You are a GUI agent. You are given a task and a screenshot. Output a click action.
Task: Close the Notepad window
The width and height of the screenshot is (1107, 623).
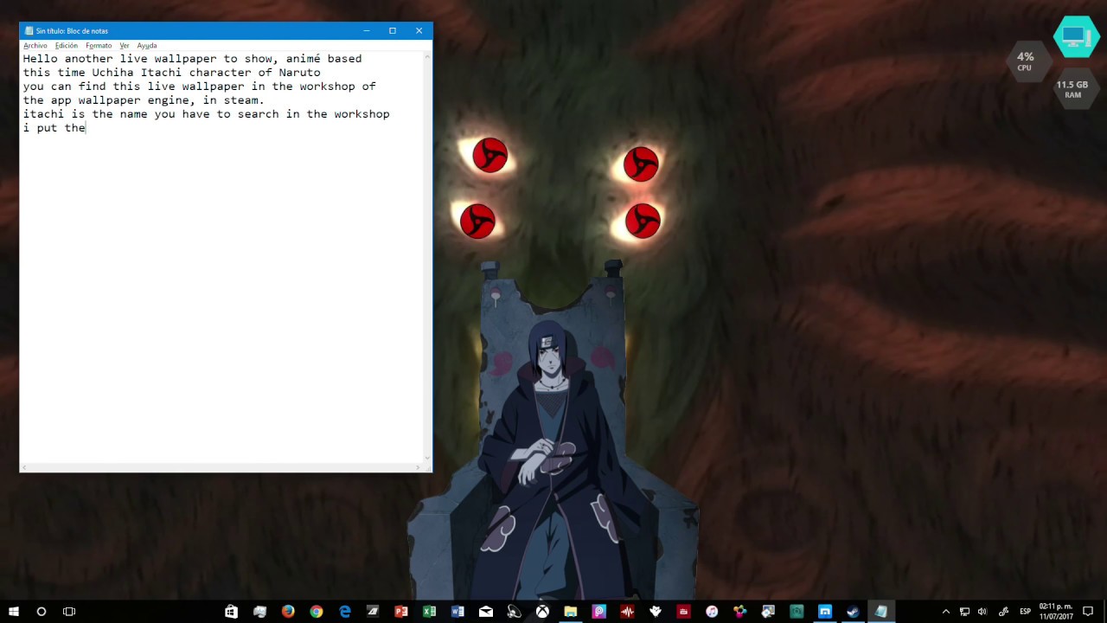[x=419, y=30]
